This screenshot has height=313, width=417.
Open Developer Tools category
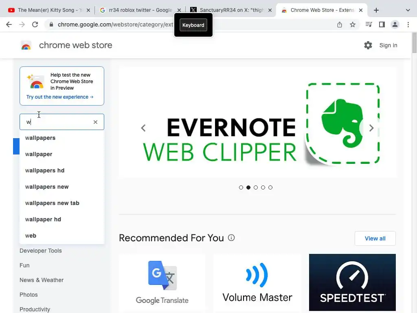pos(40,251)
